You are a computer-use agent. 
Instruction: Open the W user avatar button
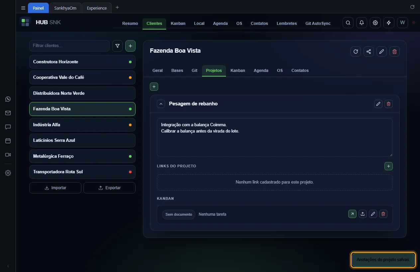[x=402, y=23]
